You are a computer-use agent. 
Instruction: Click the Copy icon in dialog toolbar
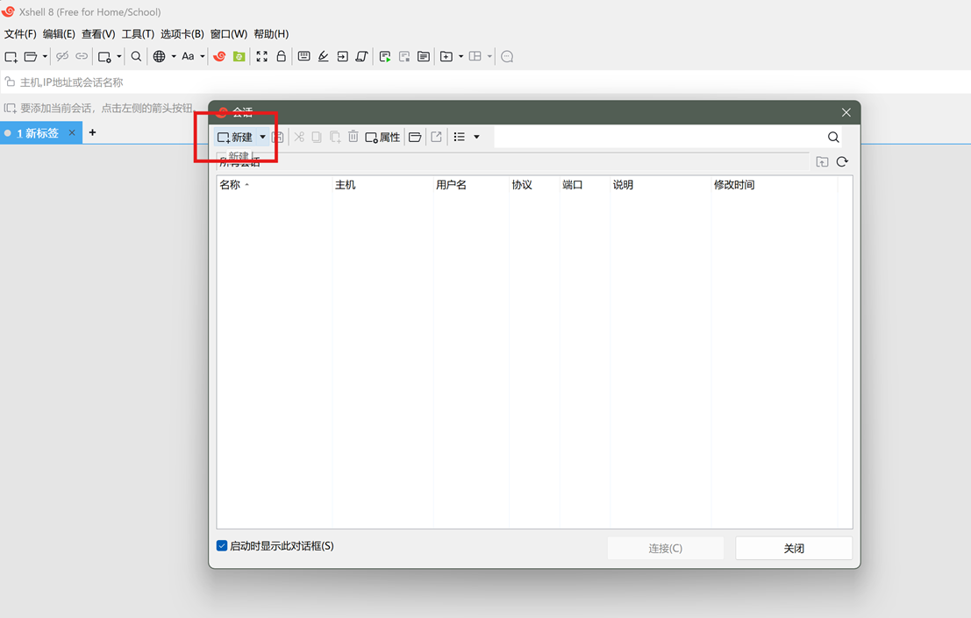click(317, 137)
